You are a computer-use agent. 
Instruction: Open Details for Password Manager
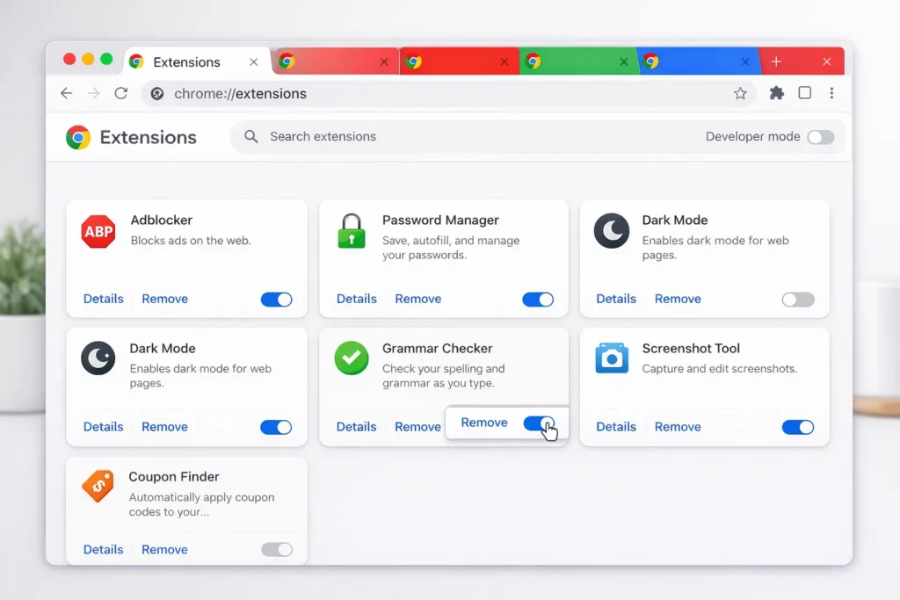(356, 299)
